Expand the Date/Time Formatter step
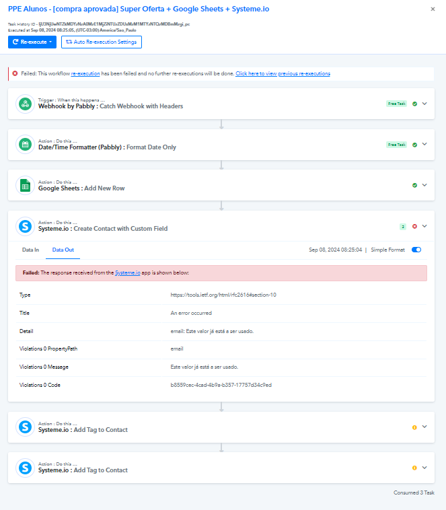This screenshot has width=446, height=510. [x=424, y=145]
